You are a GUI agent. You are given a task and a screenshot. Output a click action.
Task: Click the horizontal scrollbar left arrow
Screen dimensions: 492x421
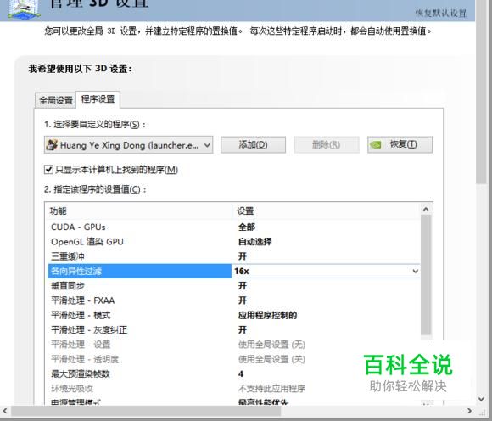[x=5, y=410]
